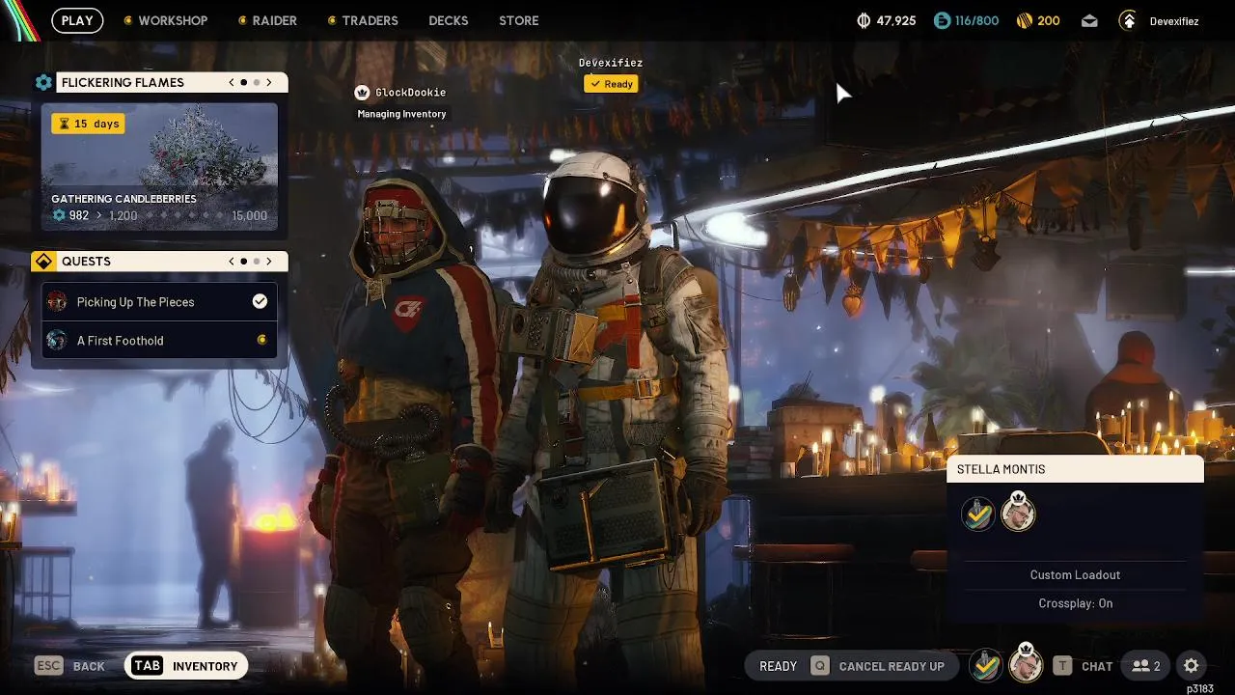This screenshot has width=1235, height=695.
Task: Select second page dot in Quests
Action: coord(257,262)
